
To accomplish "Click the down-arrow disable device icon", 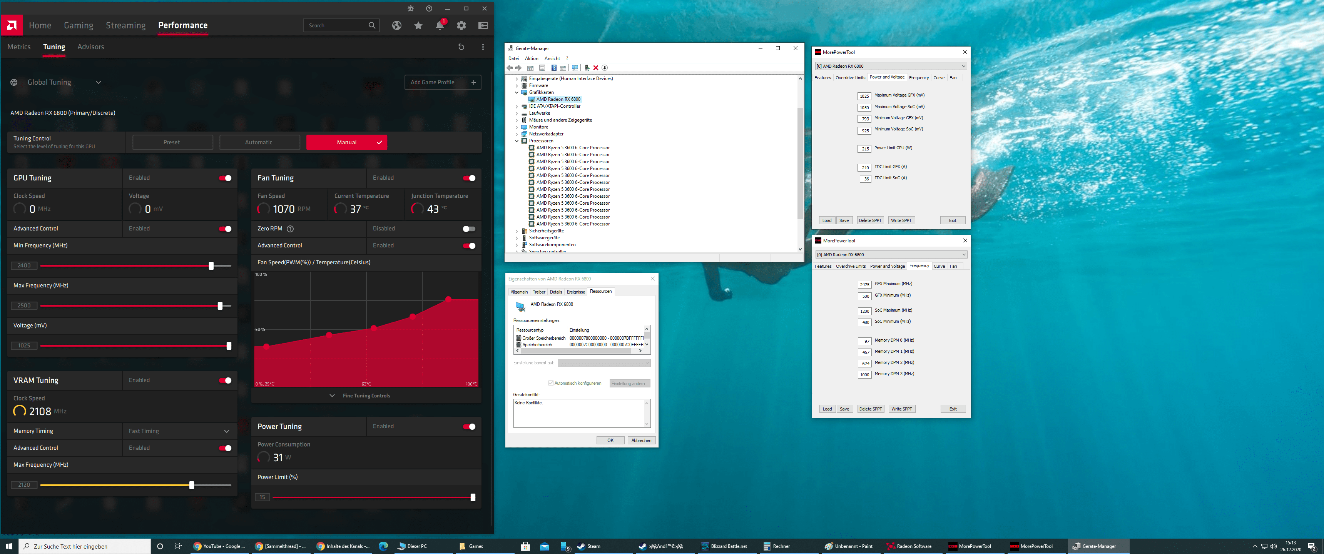I will [x=605, y=68].
